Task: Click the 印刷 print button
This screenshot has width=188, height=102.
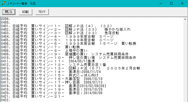Action: click(x=26, y=12)
